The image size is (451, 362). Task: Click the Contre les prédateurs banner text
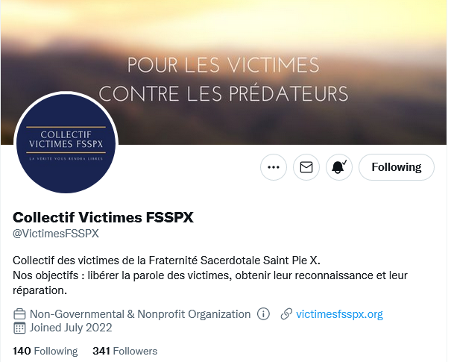click(224, 93)
